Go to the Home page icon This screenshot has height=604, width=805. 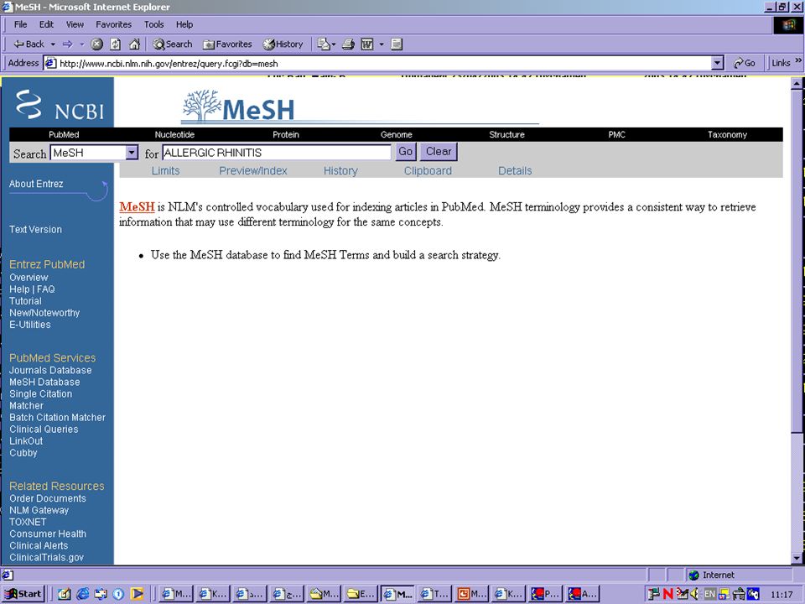pos(134,44)
